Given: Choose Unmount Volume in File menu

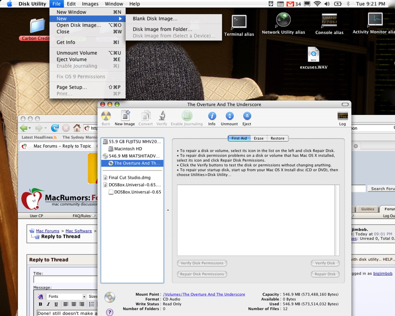Looking at the screenshot, I should pyautogui.click(x=88, y=53).
